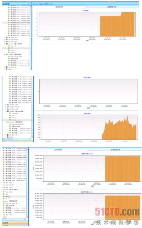
Task: Expand the purple-icon device node in CPU view
Action: (x=5, y=67)
